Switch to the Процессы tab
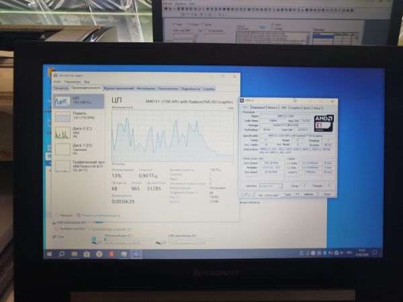This screenshot has height=302, width=403. click(x=61, y=89)
